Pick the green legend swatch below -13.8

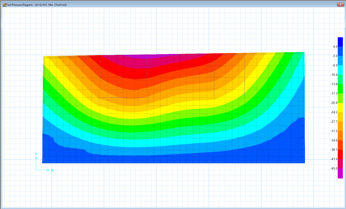340,88
